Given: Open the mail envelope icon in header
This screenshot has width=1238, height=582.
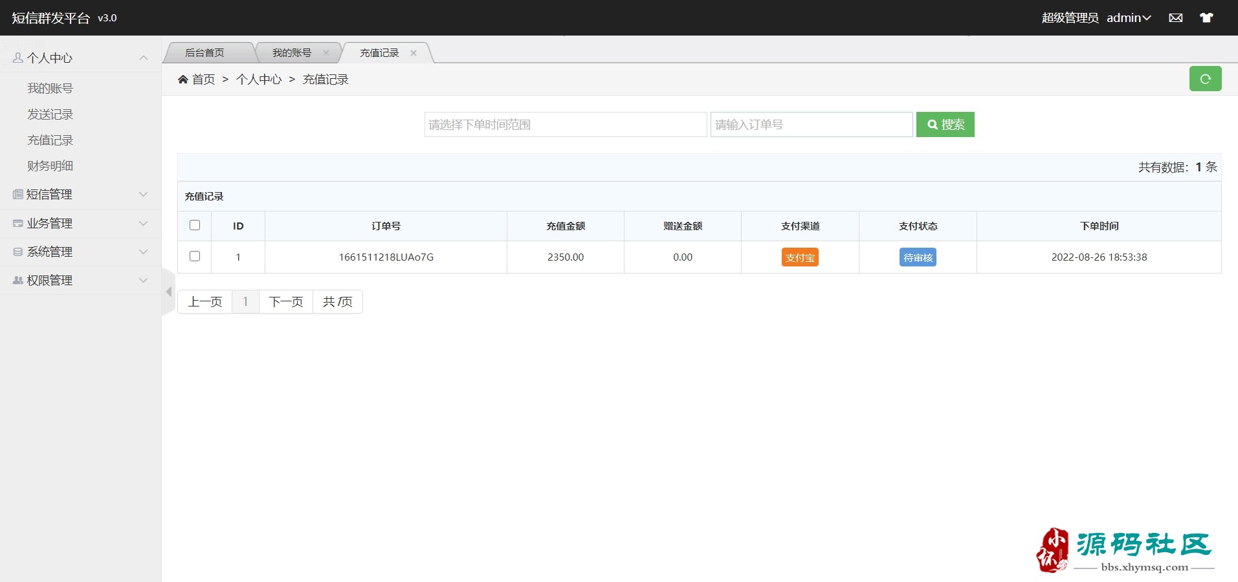Looking at the screenshot, I should [x=1176, y=18].
